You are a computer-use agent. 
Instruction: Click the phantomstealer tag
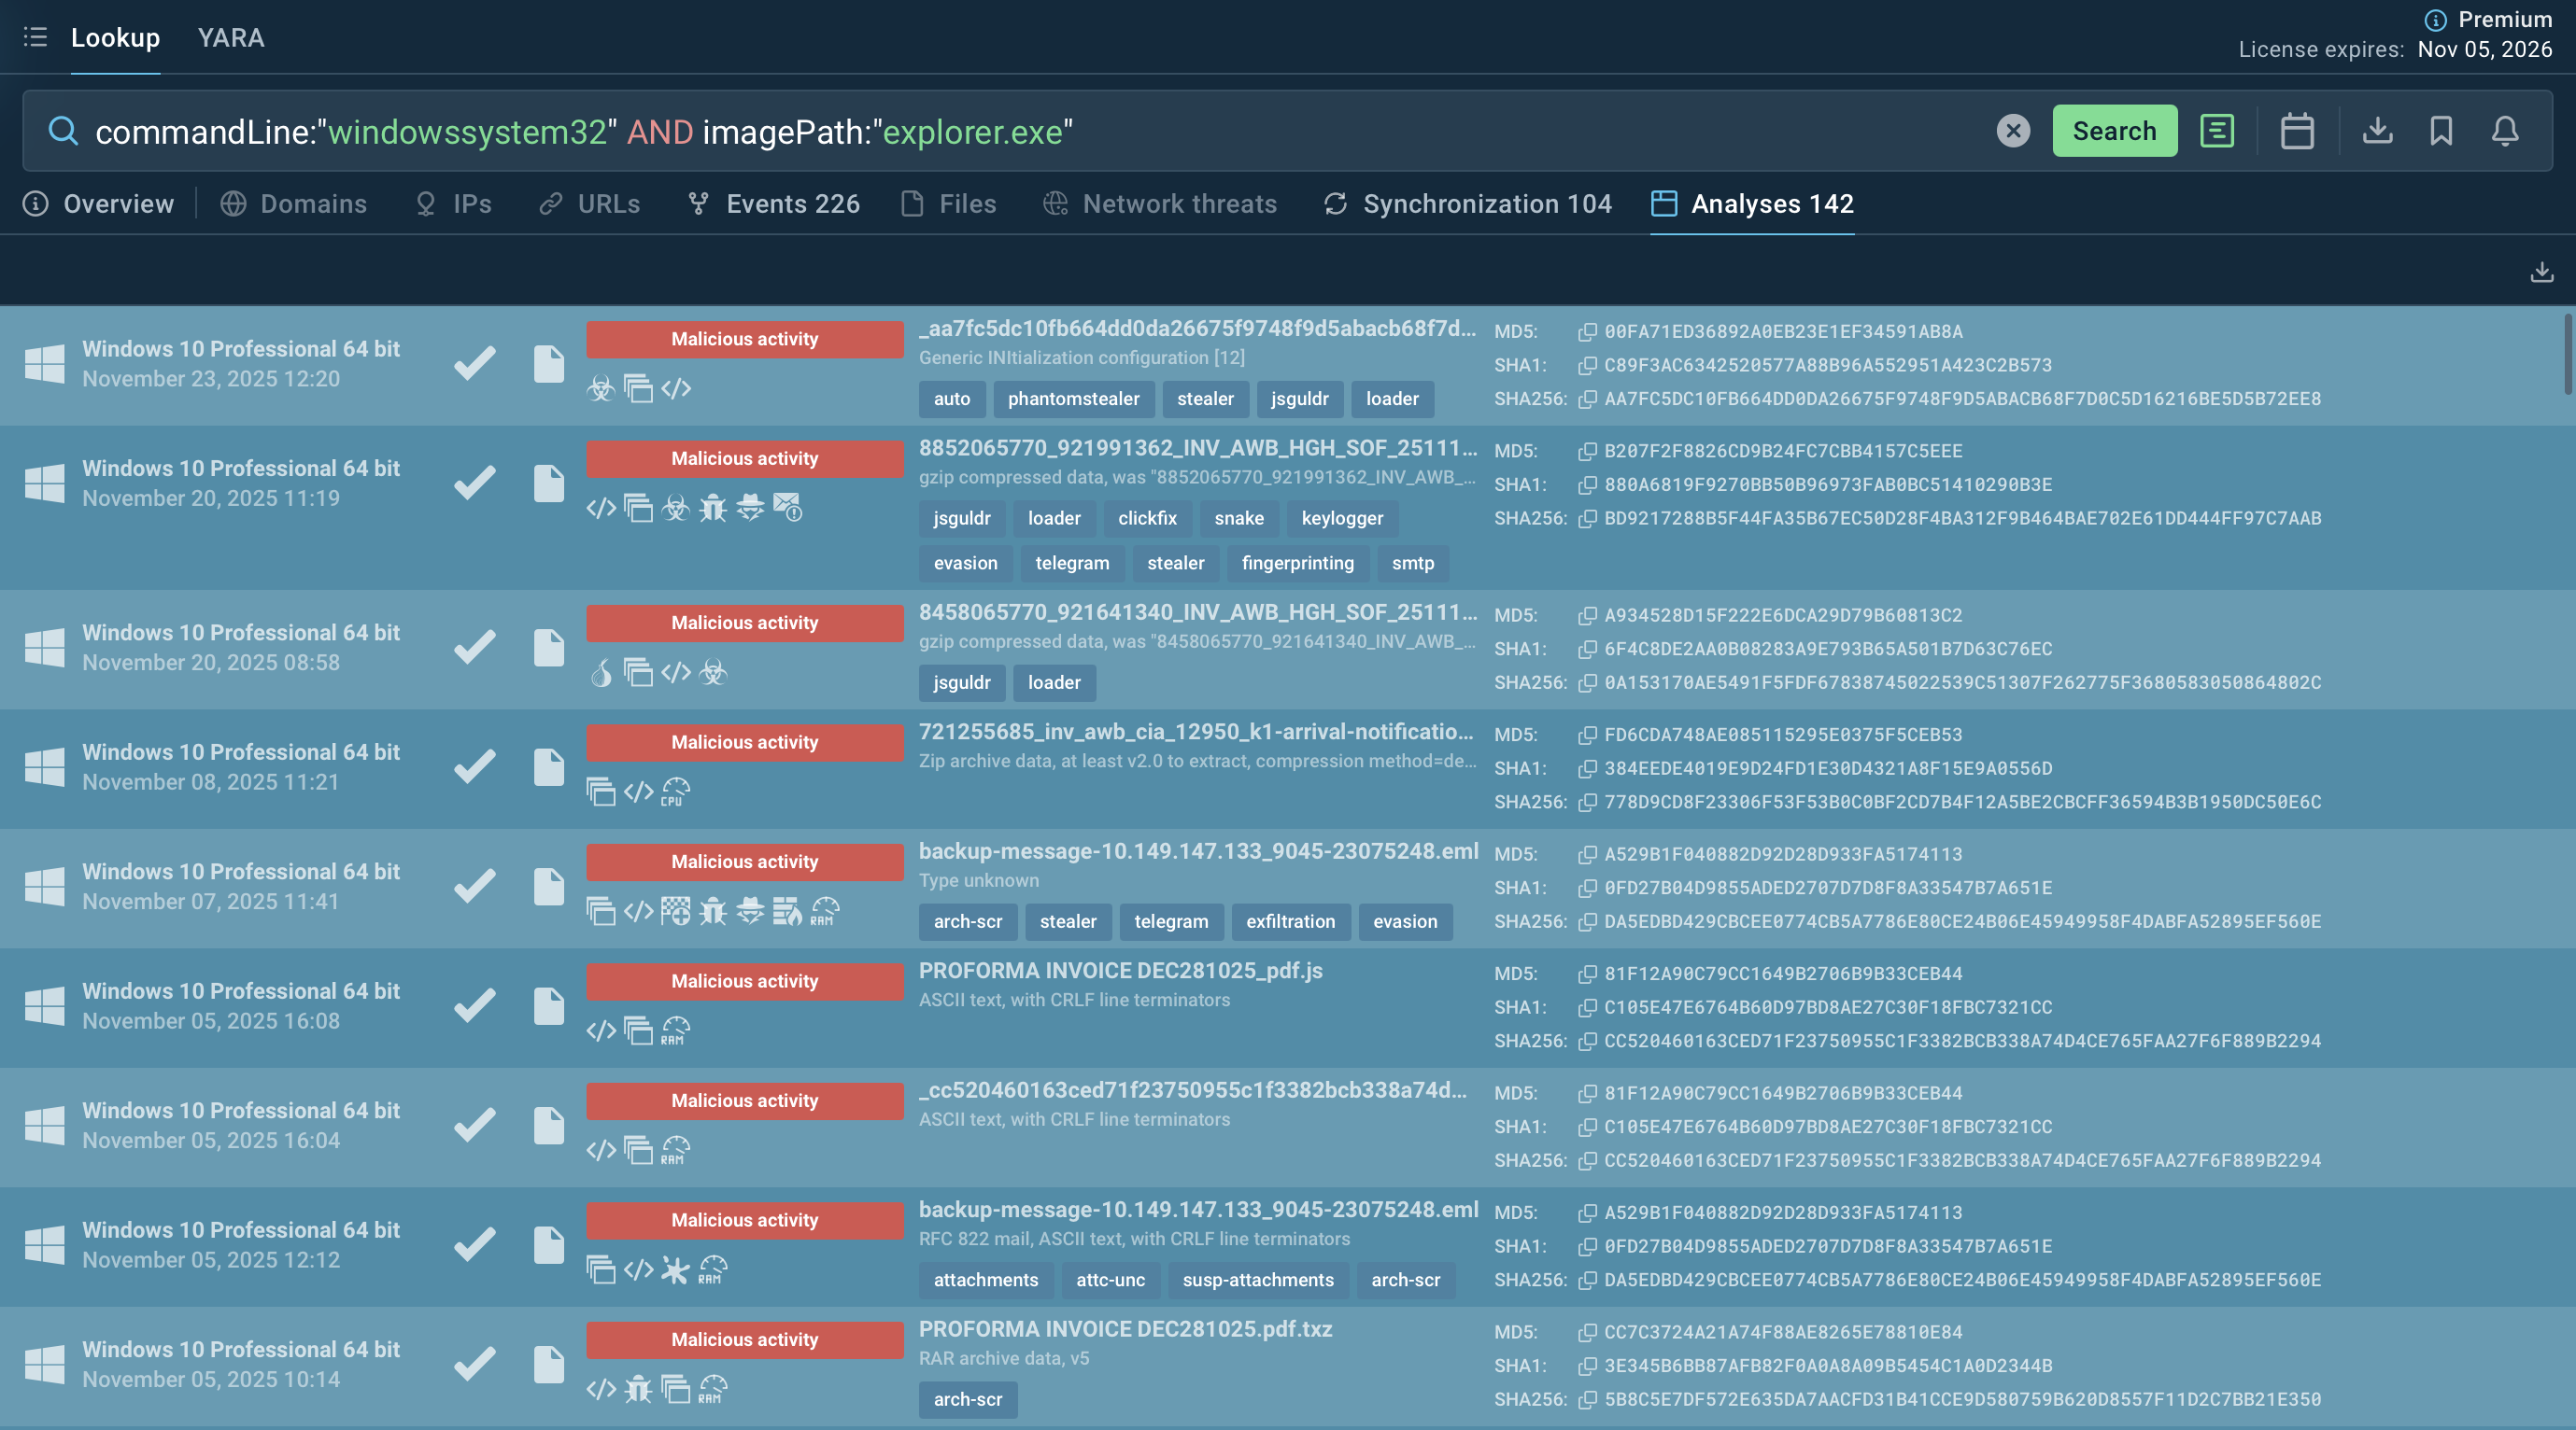point(1073,399)
